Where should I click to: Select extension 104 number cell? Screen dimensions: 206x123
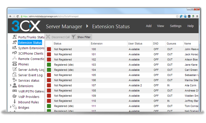(94, 70)
